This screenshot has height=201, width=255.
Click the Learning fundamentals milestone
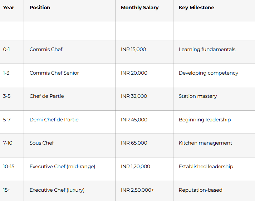point(207,49)
